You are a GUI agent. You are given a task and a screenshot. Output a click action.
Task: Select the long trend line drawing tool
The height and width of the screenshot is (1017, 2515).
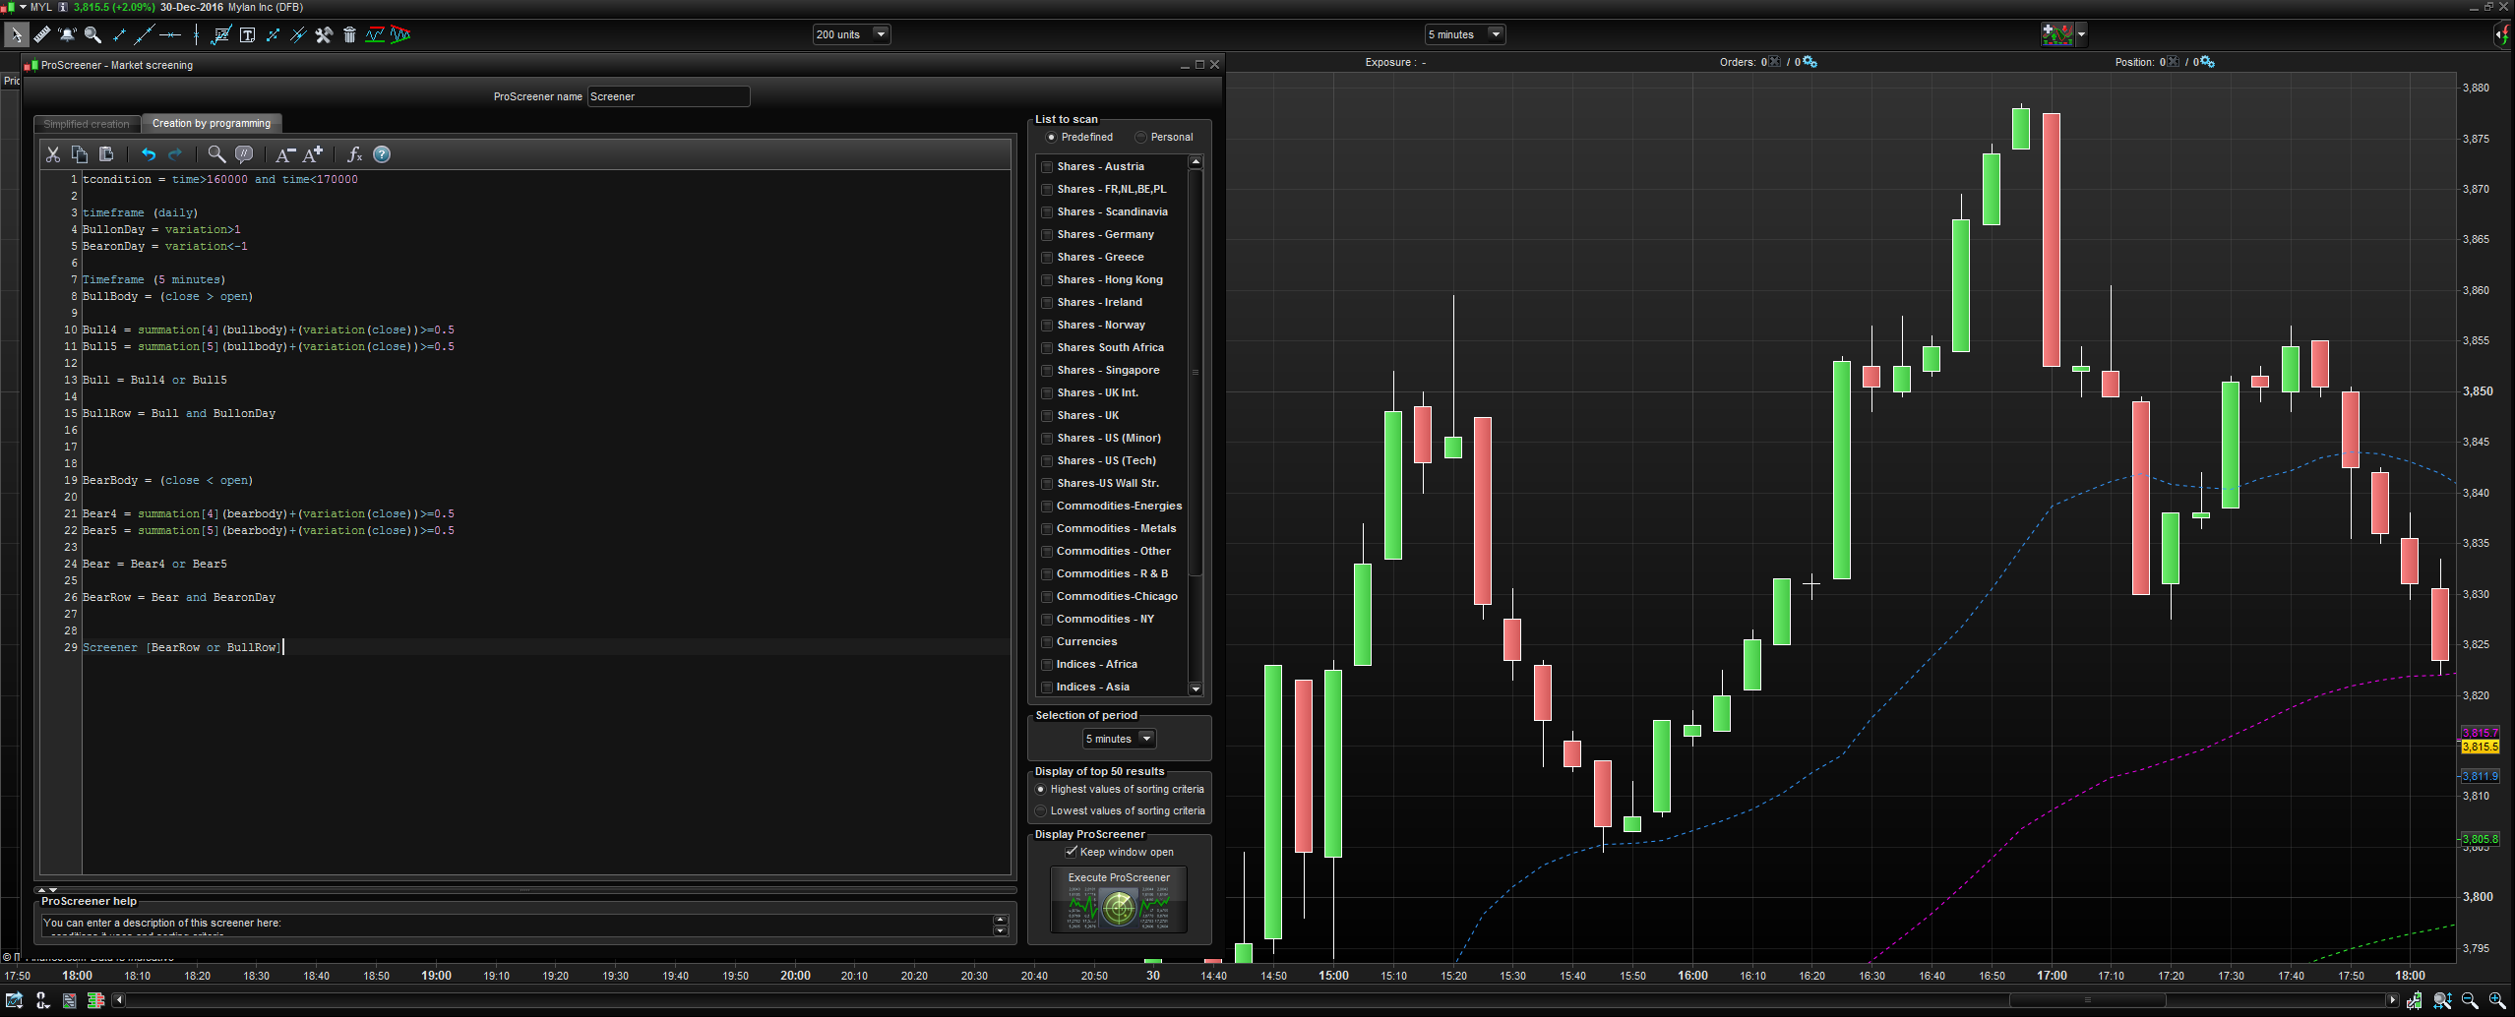(x=144, y=34)
